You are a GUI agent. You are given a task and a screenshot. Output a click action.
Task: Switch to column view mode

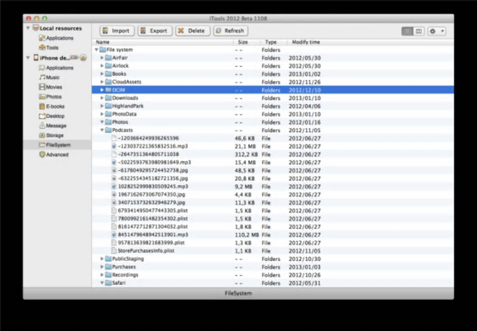pos(419,31)
